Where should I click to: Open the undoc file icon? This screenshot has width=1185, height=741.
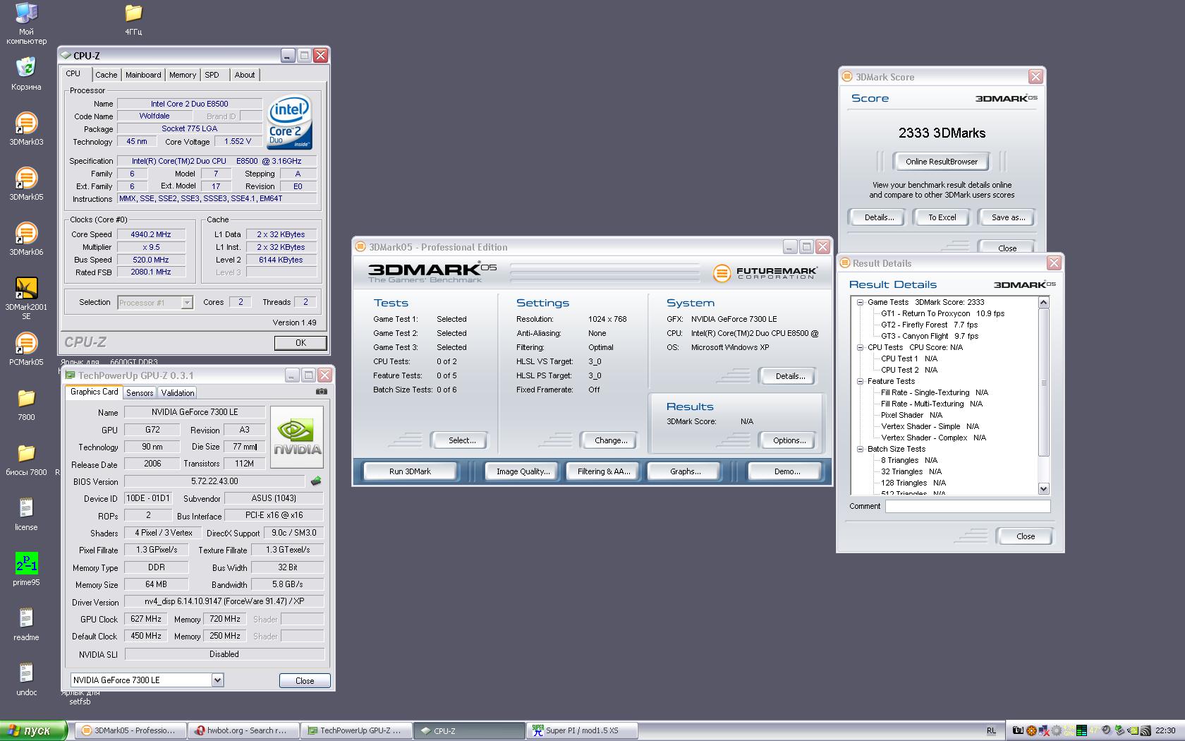[26, 679]
